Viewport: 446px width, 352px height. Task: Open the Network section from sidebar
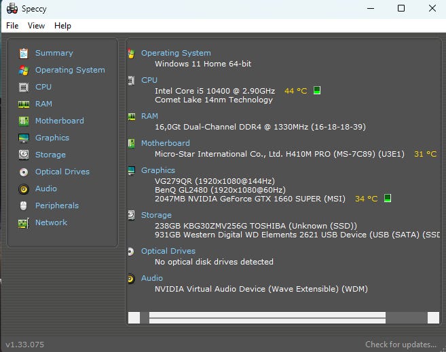pyautogui.click(x=51, y=222)
